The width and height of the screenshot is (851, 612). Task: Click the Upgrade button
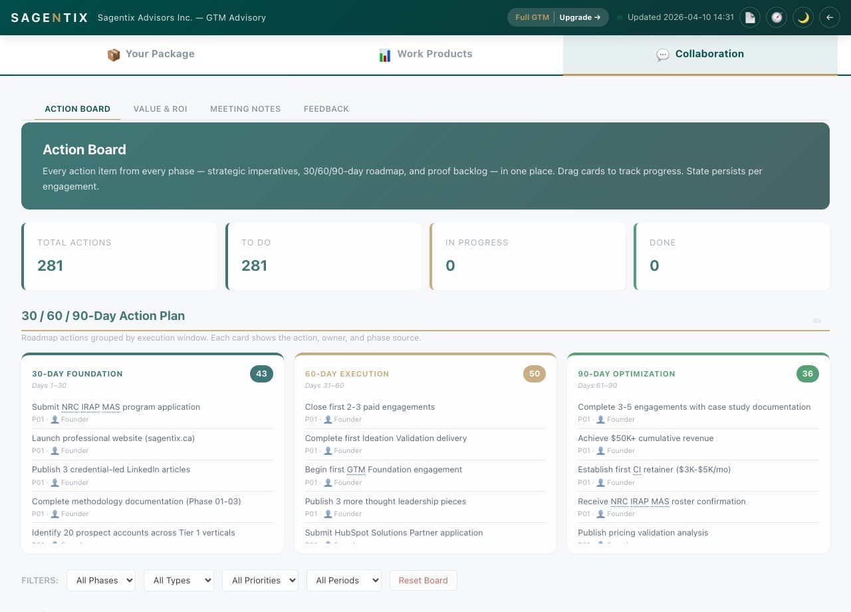tap(580, 17)
